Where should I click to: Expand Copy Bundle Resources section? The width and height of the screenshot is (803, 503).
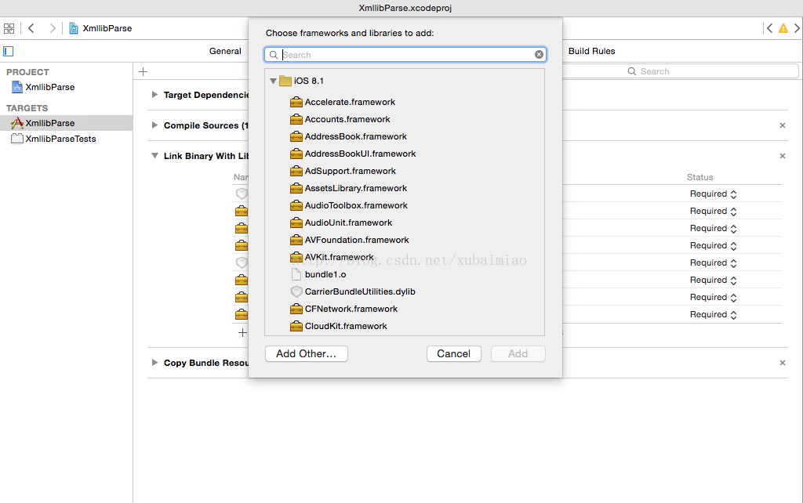[x=154, y=363]
